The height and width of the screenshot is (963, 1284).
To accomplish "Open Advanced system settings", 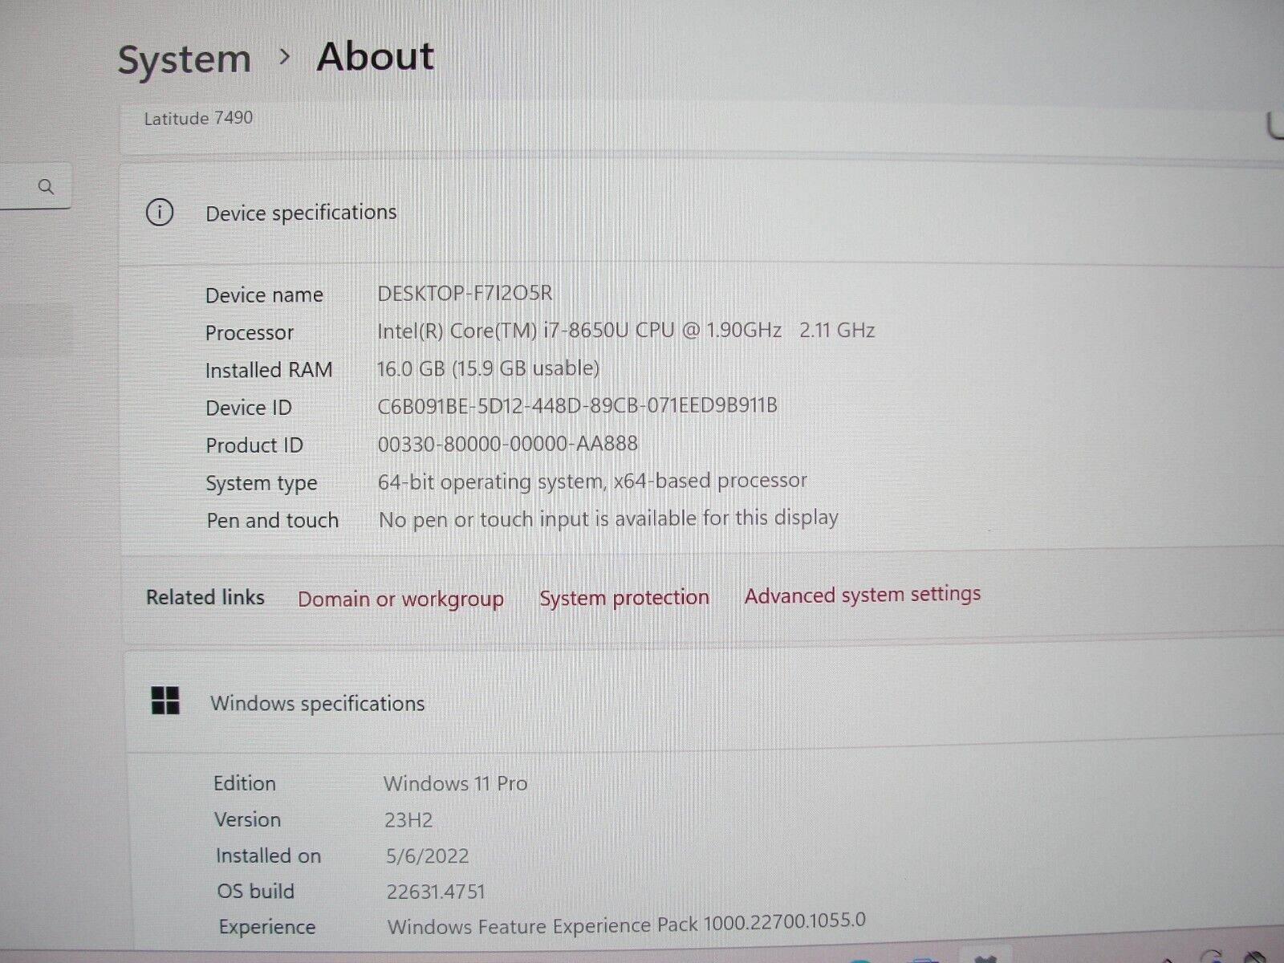I will (x=862, y=595).
